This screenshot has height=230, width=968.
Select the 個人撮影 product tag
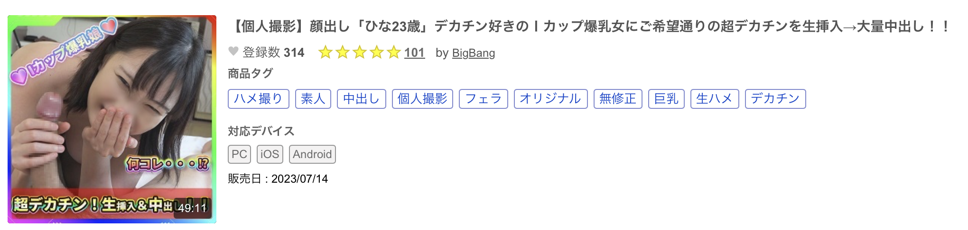coord(422,98)
